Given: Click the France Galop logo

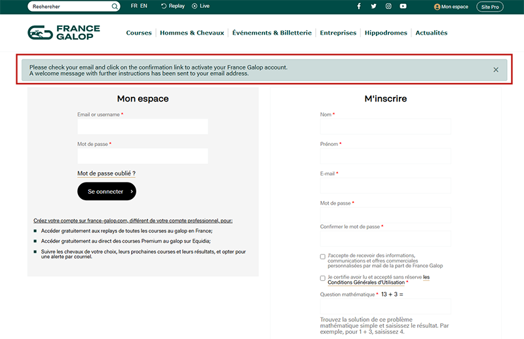Looking at the screenshot, I should point(64,33).
